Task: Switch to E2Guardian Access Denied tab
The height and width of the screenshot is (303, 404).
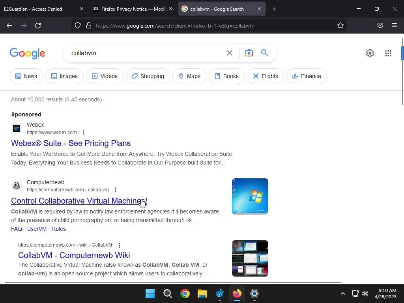Action: (x=44, y=9)
